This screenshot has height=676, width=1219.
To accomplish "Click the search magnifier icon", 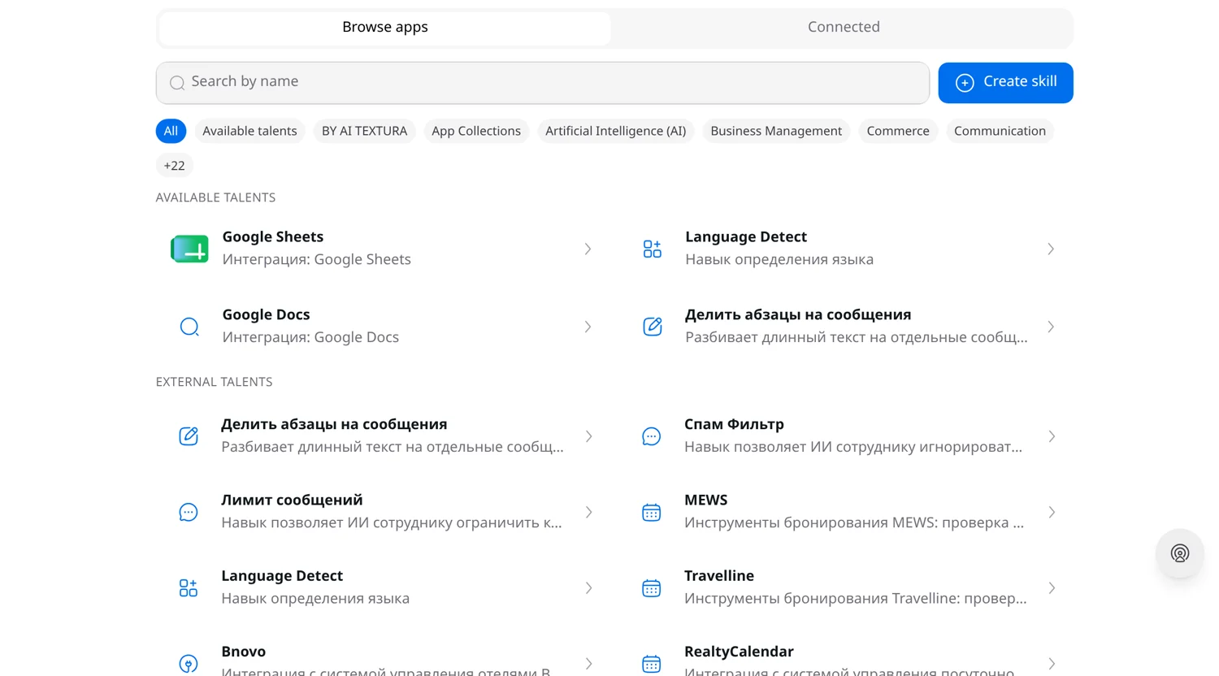I will 177,83.
